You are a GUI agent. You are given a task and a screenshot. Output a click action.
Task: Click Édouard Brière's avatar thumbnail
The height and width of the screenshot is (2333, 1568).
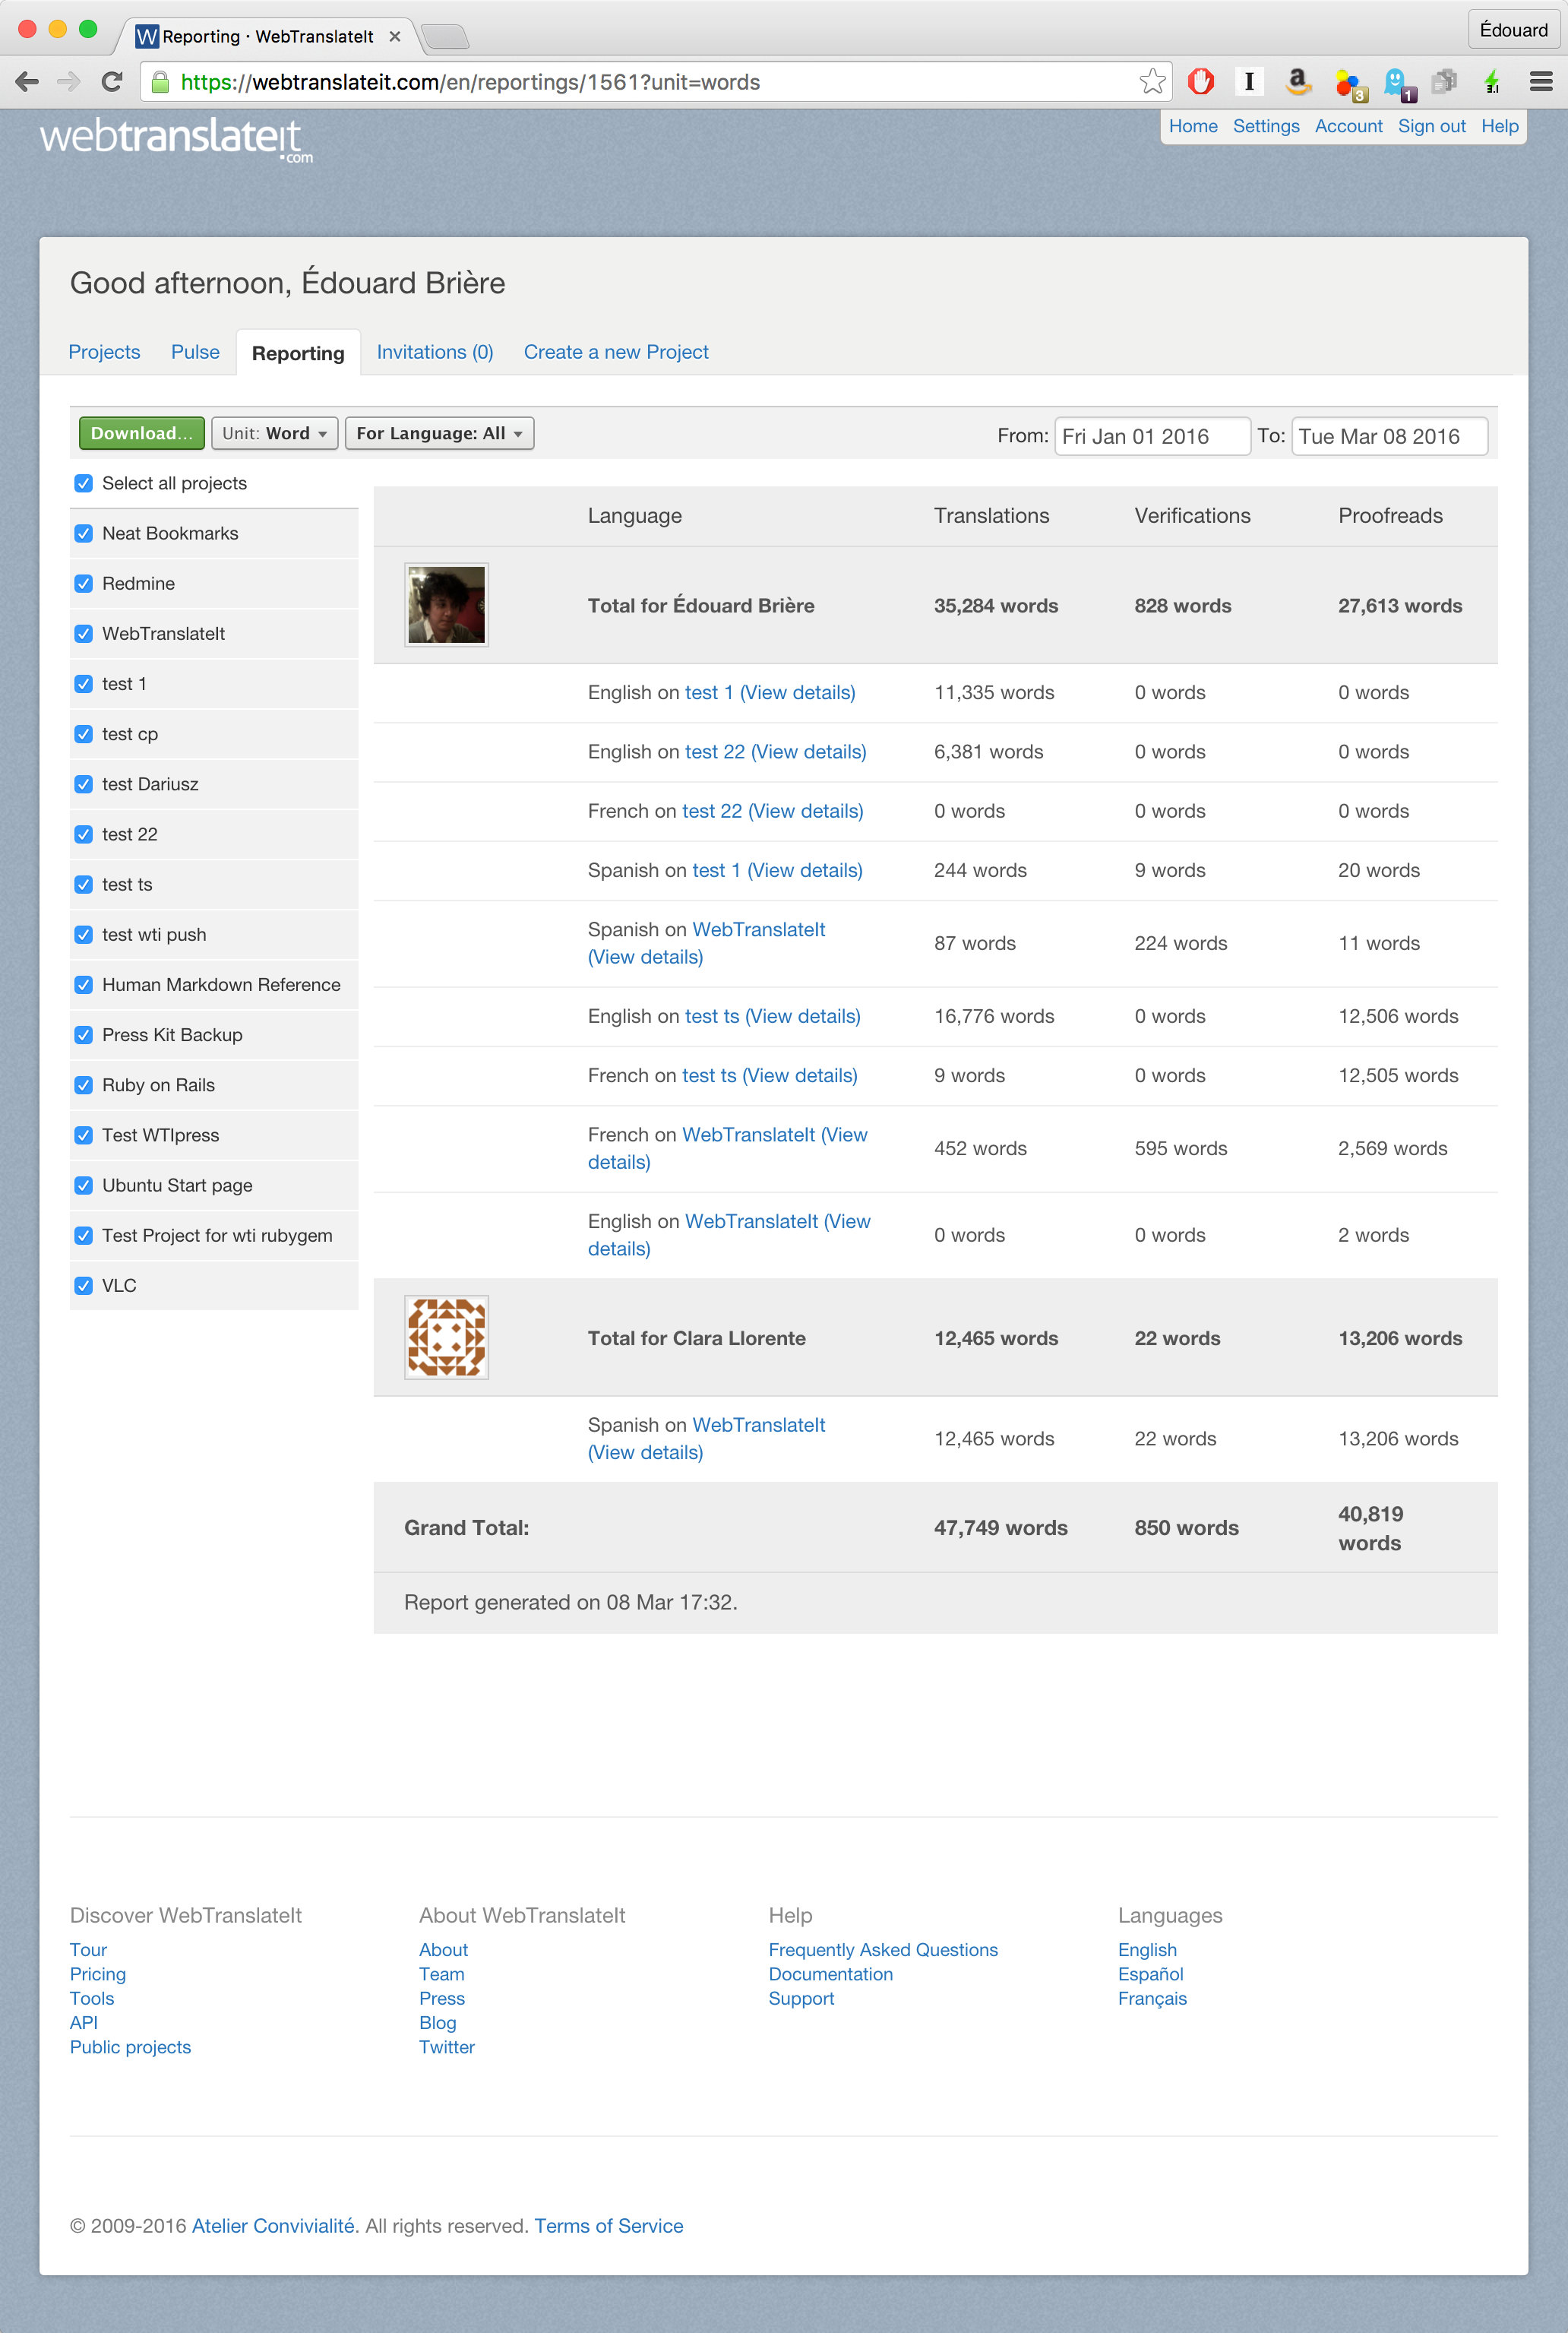[x=446, y=605]
